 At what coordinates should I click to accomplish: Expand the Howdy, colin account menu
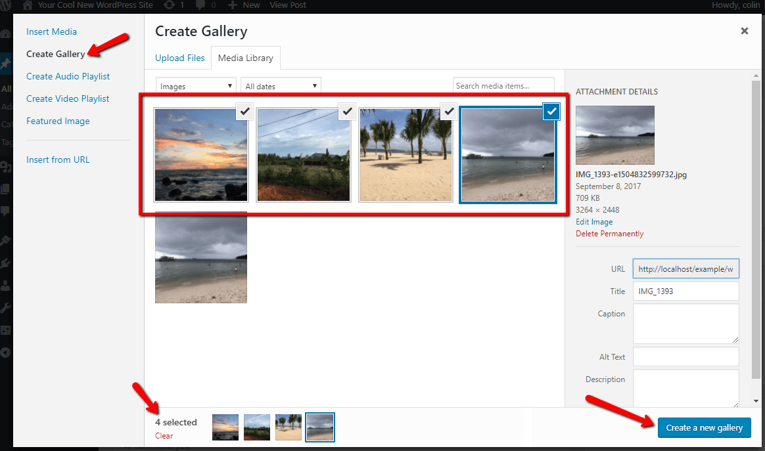pos(735,5)
